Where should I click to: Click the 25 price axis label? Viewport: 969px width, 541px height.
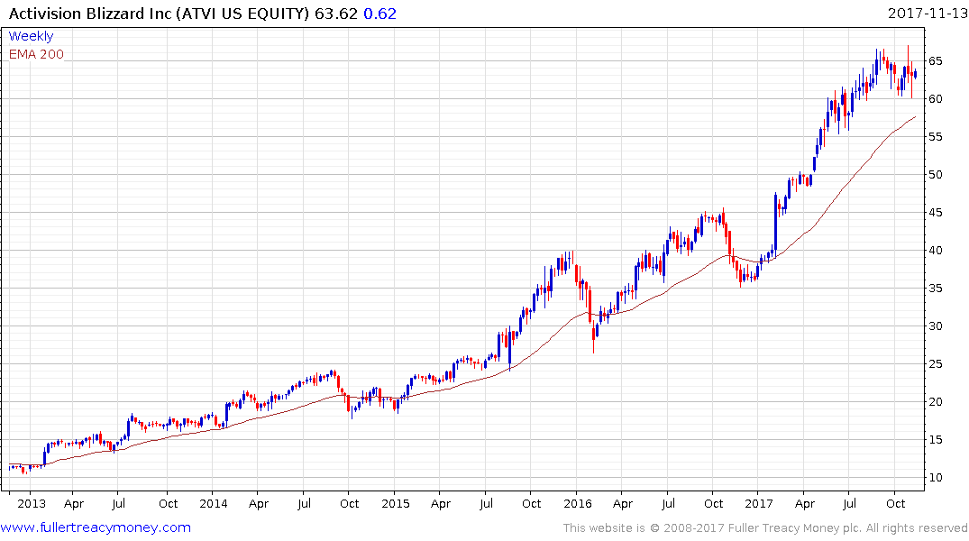click(x=935, y=364)
